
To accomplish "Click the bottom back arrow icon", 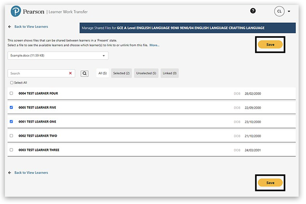I will coord(9,173).
